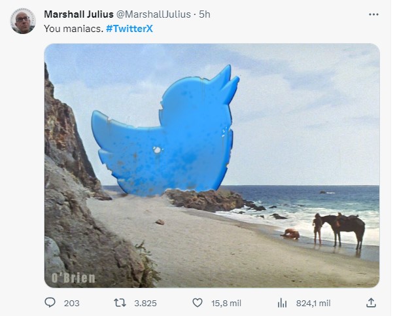Viewport: 397px width, 316px height.
Task: Click the horse on the beach in photo
Action: (345, 228)
